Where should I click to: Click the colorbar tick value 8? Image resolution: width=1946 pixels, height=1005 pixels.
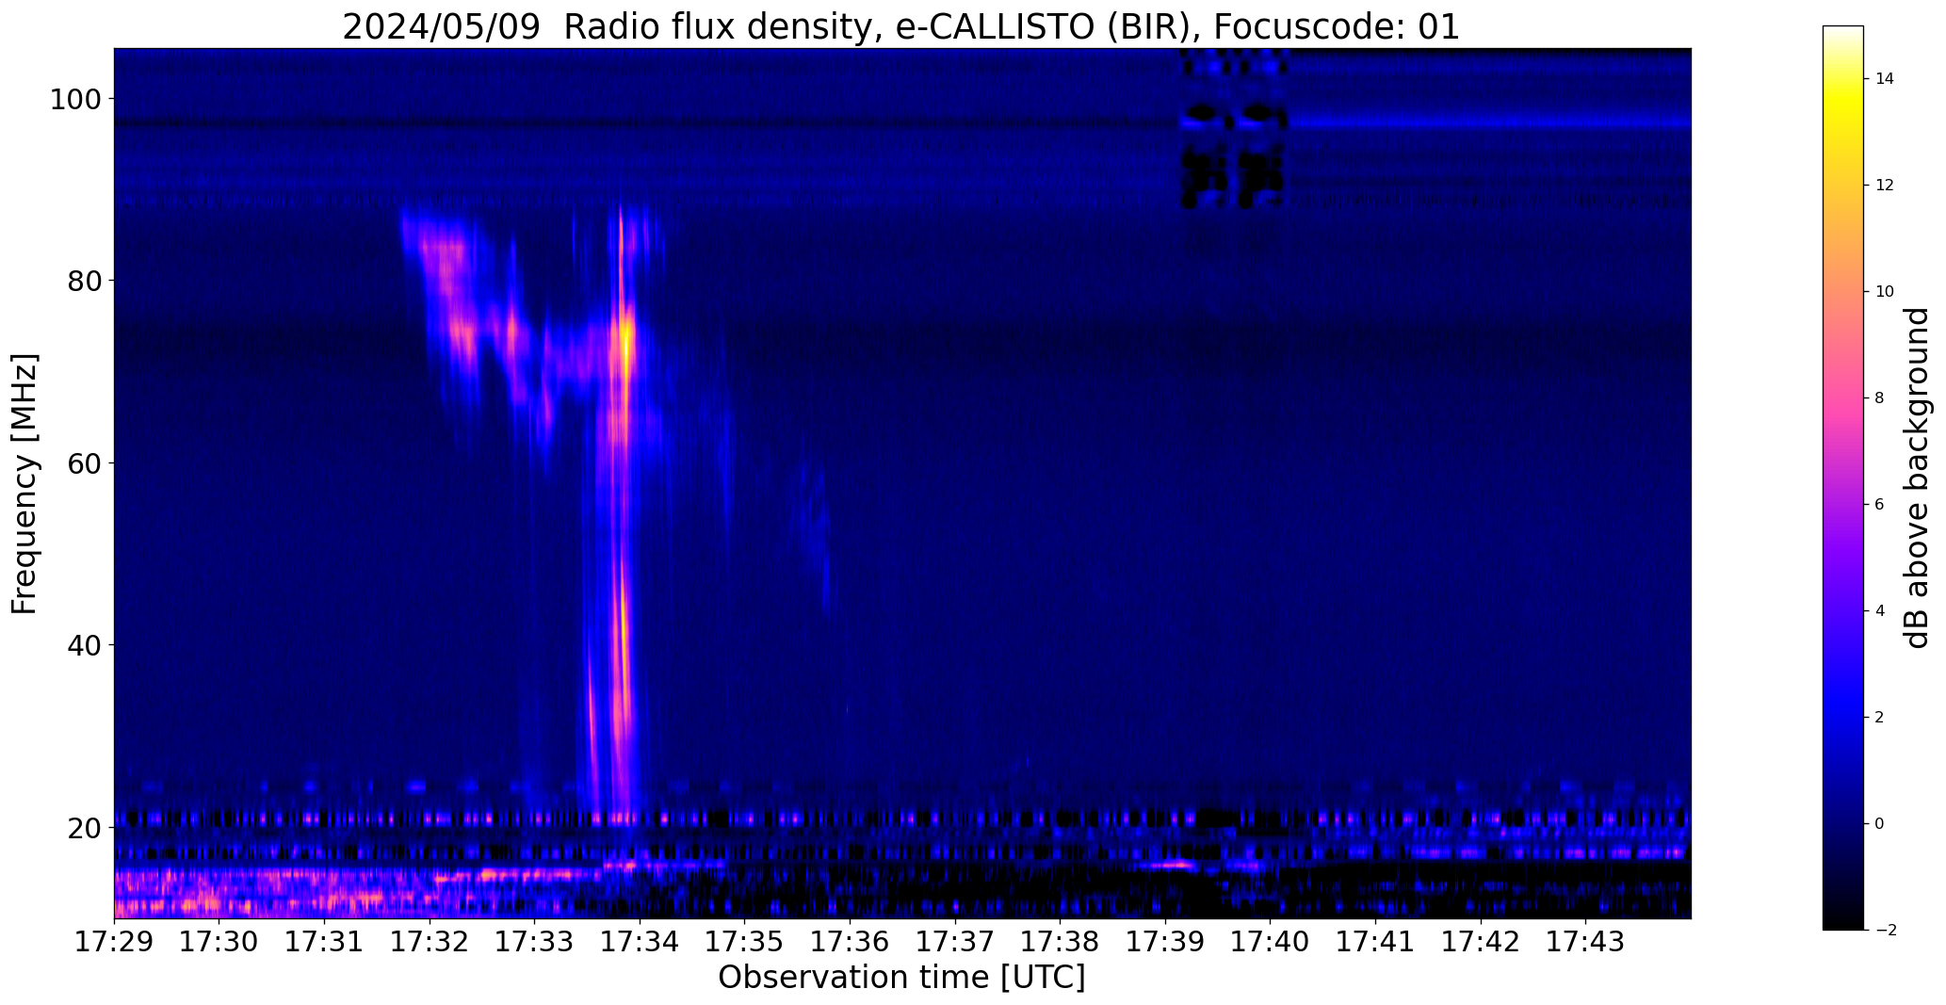tap(1880, 398)
